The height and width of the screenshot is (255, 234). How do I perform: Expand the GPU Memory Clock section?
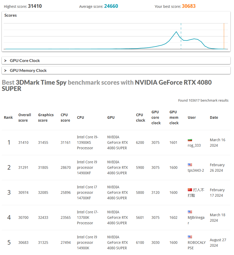[116, 70]
